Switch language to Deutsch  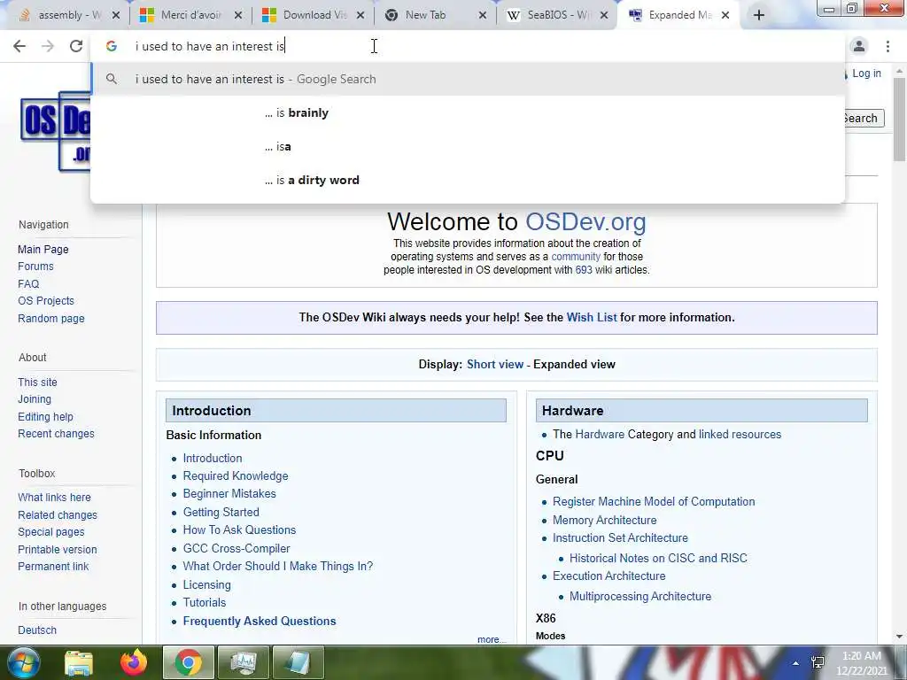click(x=37, y=630)
